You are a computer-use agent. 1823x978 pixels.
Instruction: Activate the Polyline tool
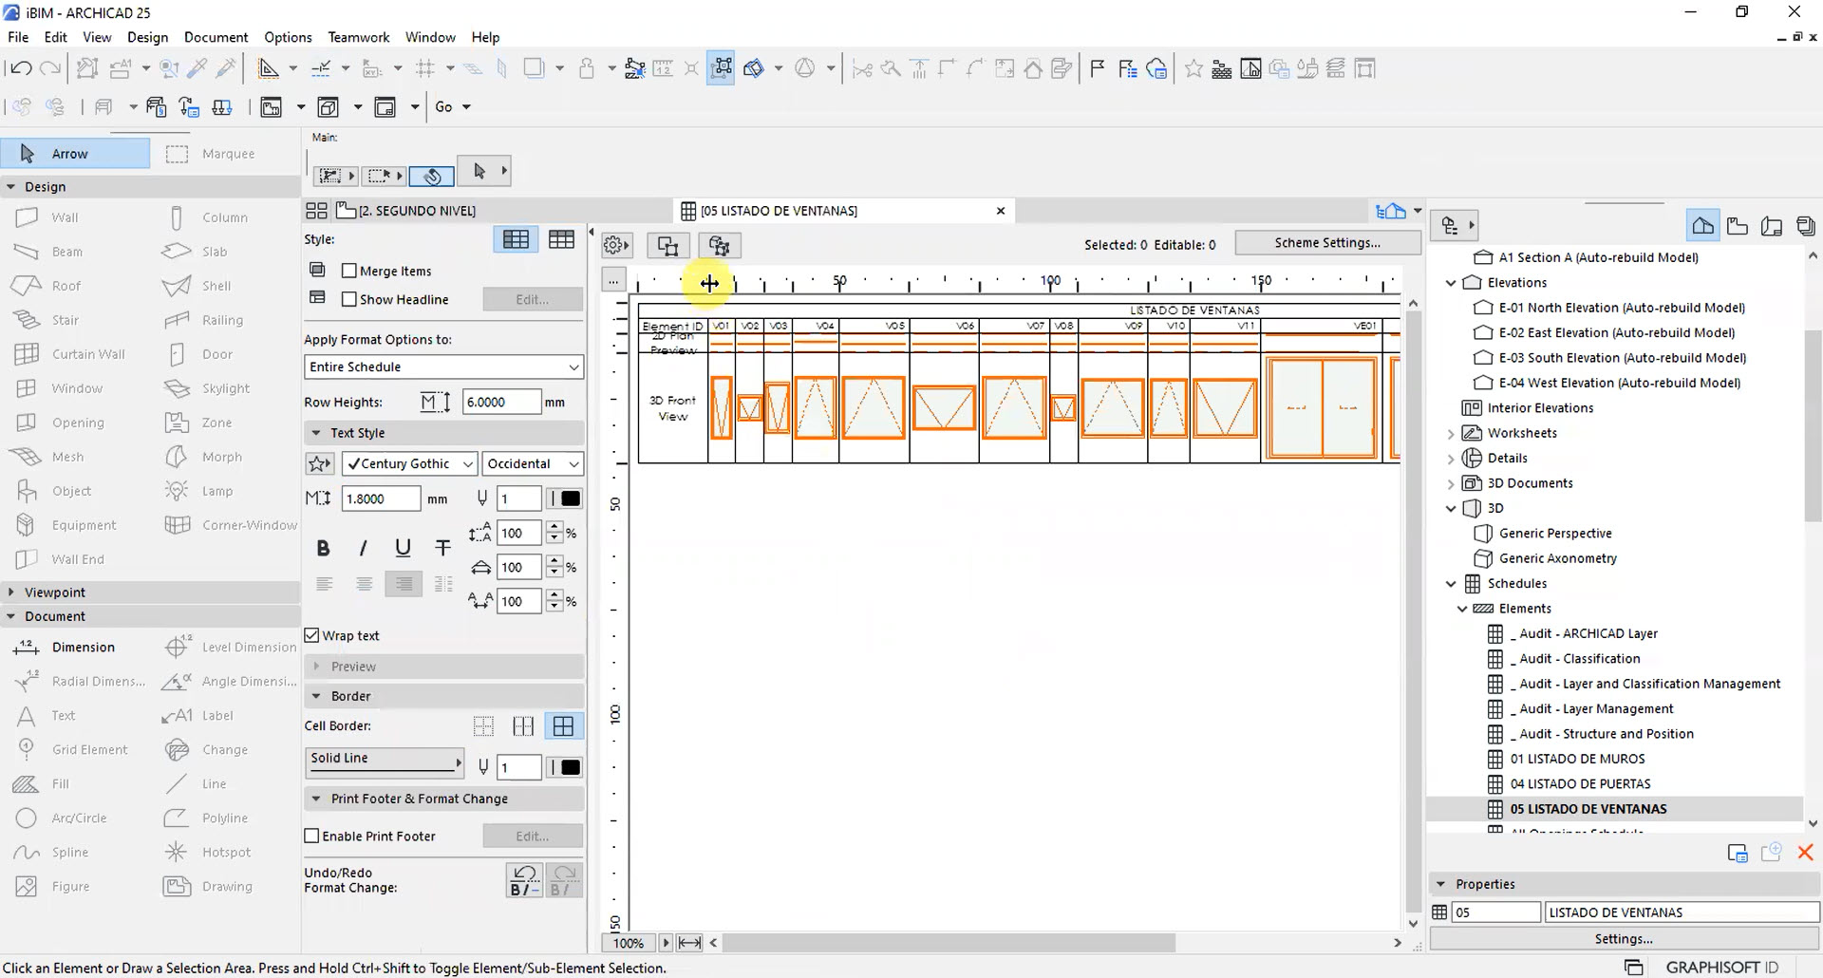(225, 817)
